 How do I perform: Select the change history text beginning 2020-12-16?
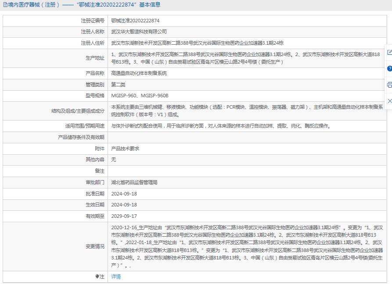click(247, 247)
